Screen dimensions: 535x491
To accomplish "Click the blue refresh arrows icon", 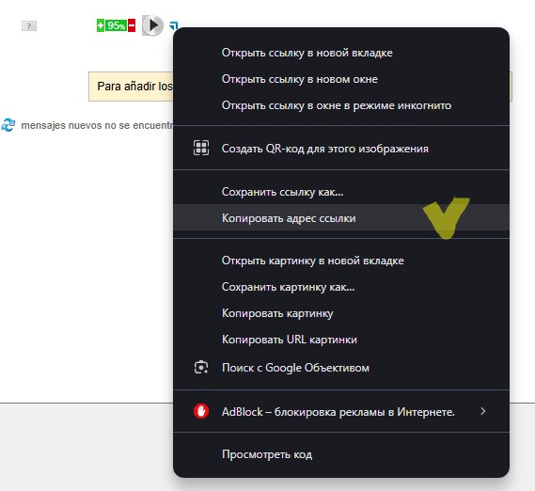I will point(8,125).
